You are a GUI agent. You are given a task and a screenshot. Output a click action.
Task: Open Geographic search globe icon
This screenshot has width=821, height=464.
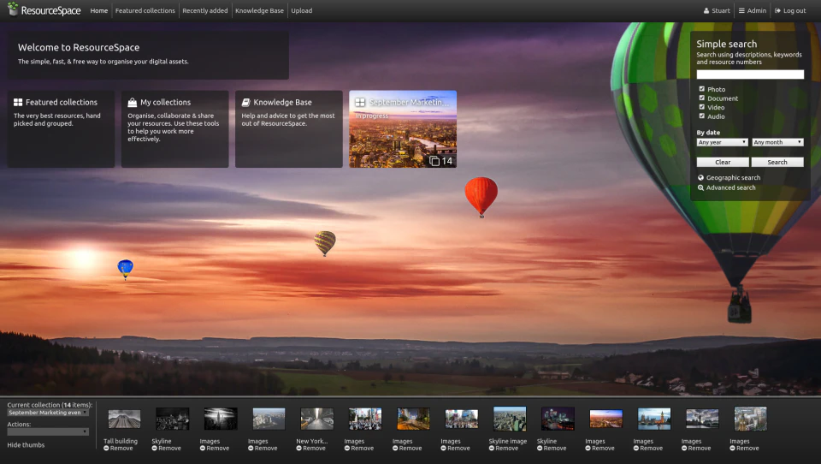click(x=700, y=178)
